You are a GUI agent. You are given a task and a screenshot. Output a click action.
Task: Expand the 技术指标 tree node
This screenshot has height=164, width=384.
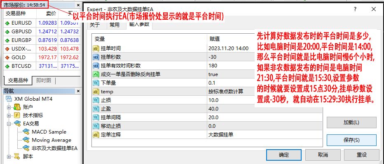[x=9, y=115]
